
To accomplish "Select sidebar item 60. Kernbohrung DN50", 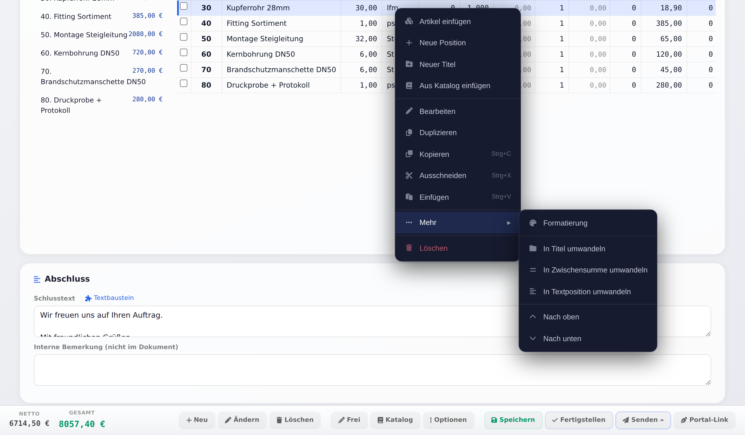I will click(x=101, y=53).
